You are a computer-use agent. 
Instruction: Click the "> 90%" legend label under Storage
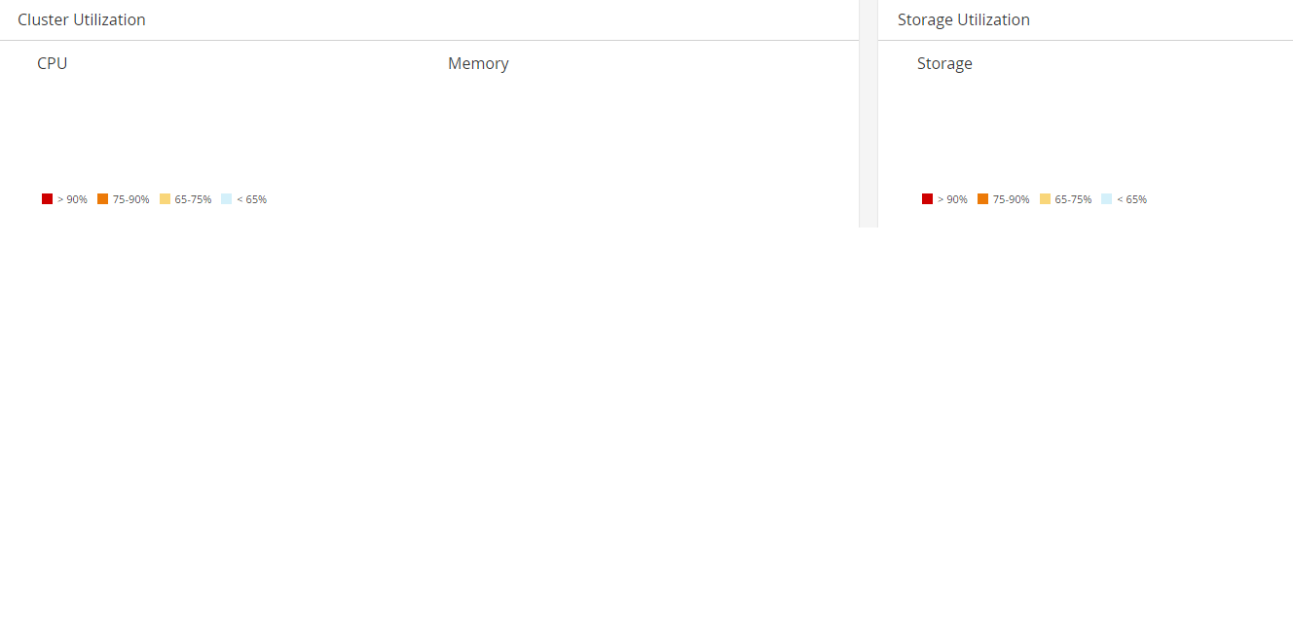[x=952, y=199]
